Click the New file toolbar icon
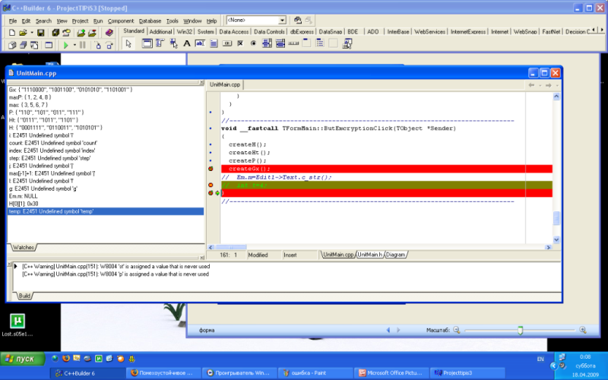The width and height of the screenshot is (608, 380). [x=13, y=33]
